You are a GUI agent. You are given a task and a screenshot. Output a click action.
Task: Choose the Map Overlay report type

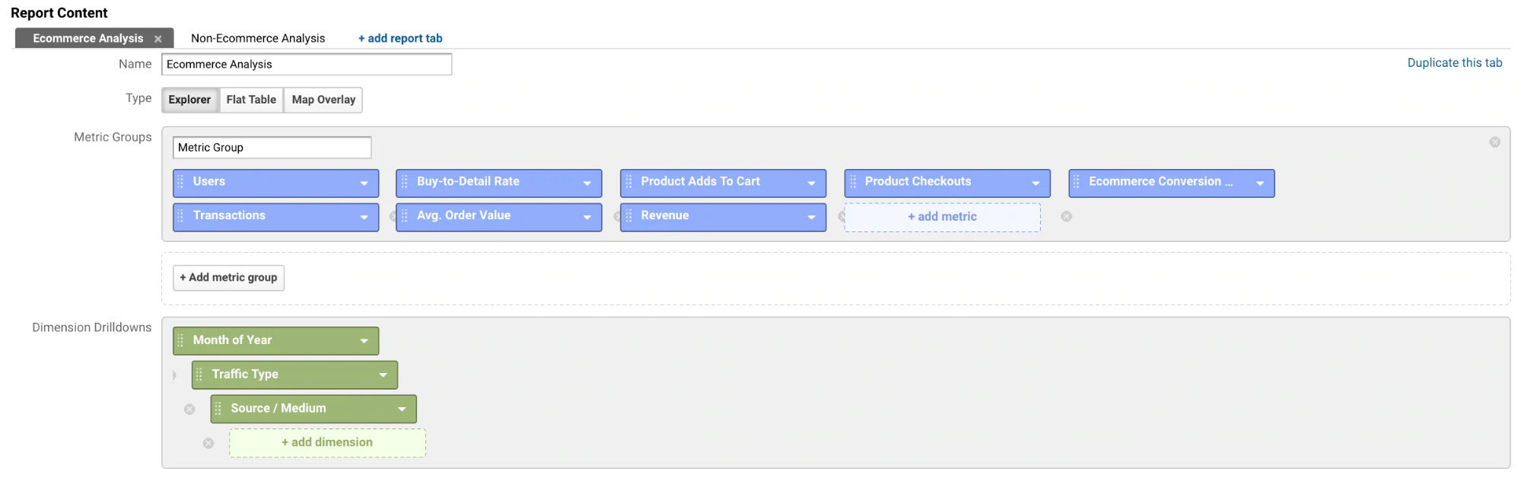[323, 100]
